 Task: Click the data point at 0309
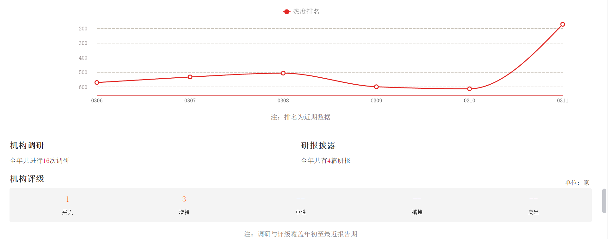(x=376, y=87)
